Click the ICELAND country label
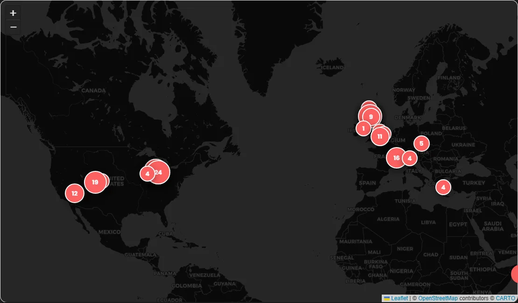The height and width of the screenshot is (303, 518). (332, 67)
